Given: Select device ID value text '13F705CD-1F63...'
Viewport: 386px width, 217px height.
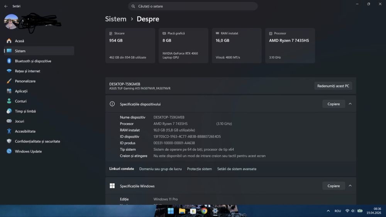Looking at the screenshot, I should coord(187,136).
